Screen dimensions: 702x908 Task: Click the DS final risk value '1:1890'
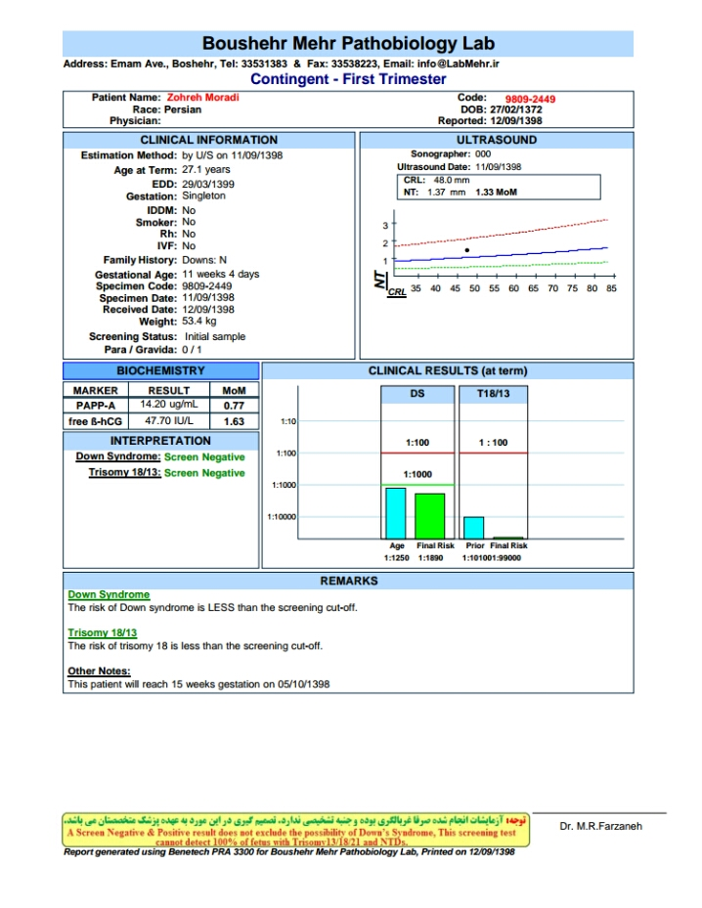pyautogui.click(x=430, y=558)
